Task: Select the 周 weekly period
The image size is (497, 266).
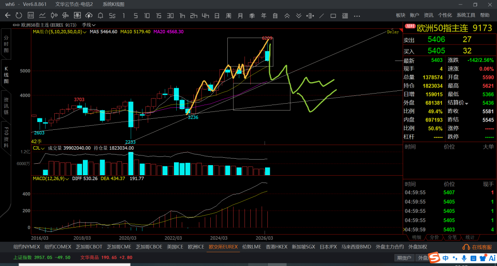Action: click(229, 16)
